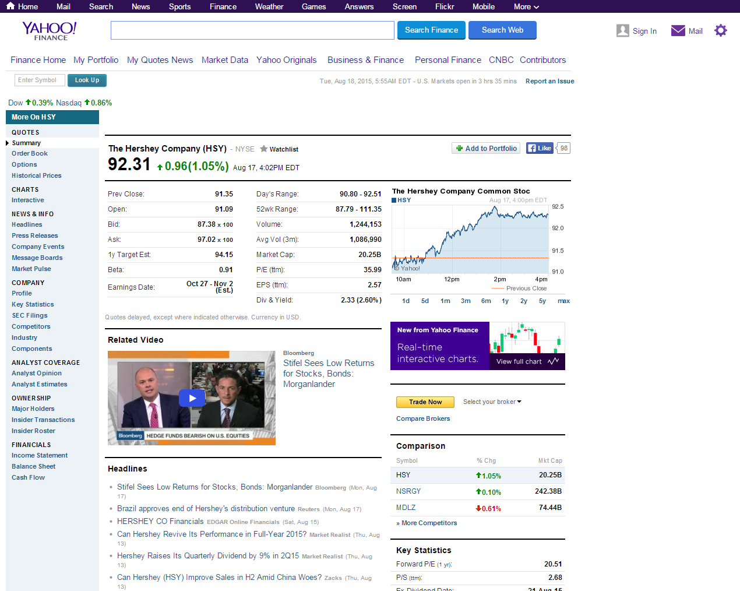The height and width of the screenshot is (591, 740).
Task: Click the Dow index link
Action: 15,103
